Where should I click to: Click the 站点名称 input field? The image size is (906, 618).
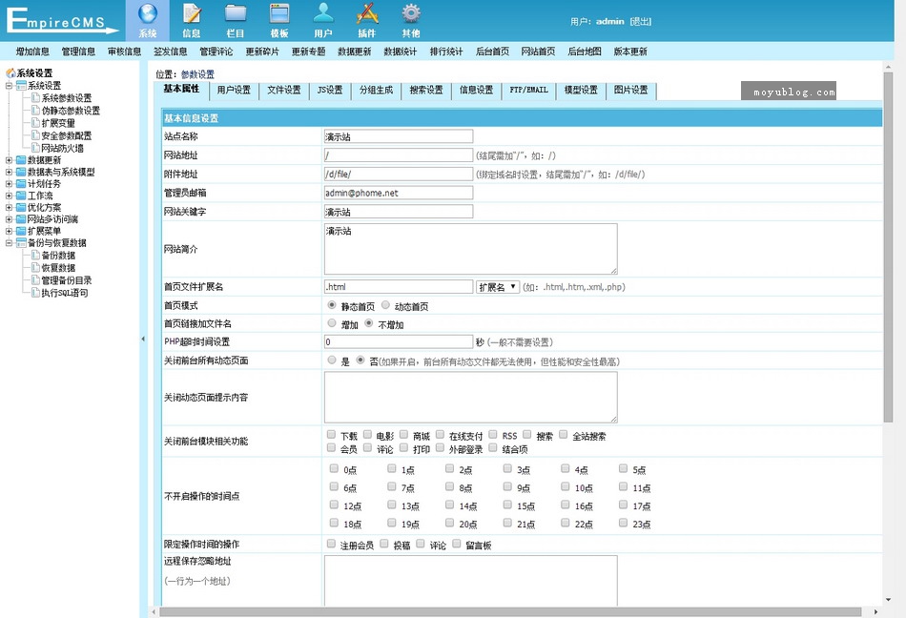click(399, 136)
